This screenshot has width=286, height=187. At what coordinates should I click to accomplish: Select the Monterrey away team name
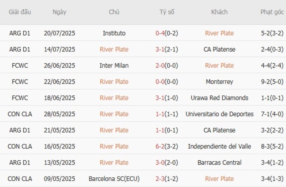point(219,82)
